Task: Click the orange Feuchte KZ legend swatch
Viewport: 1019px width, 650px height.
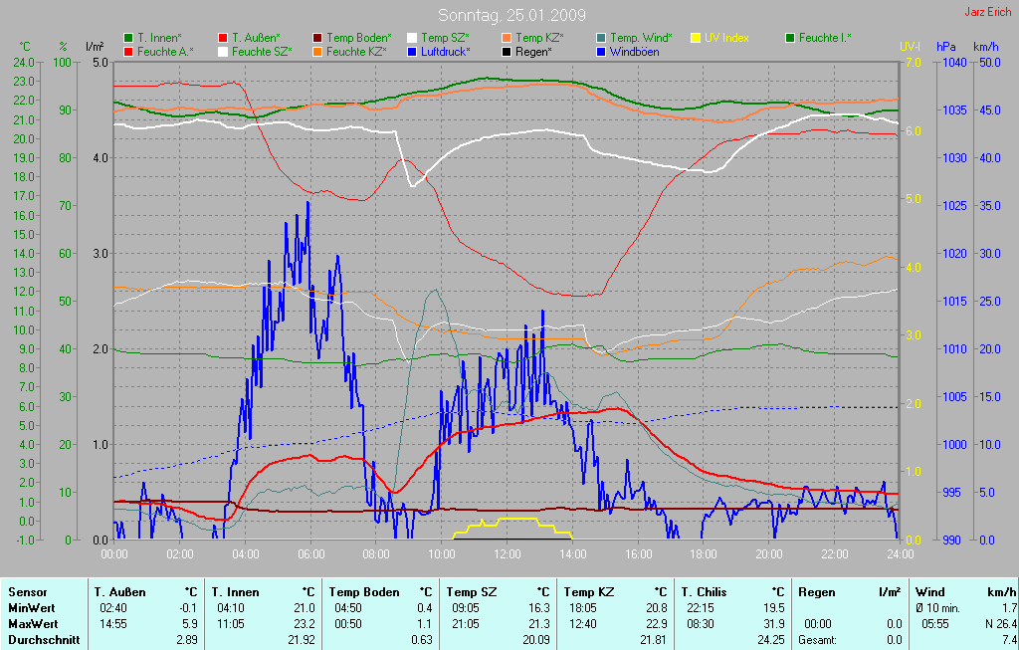Action: coord(317,52)
